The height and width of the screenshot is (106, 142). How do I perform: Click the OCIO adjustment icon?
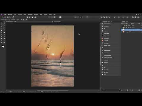(102, 75)
